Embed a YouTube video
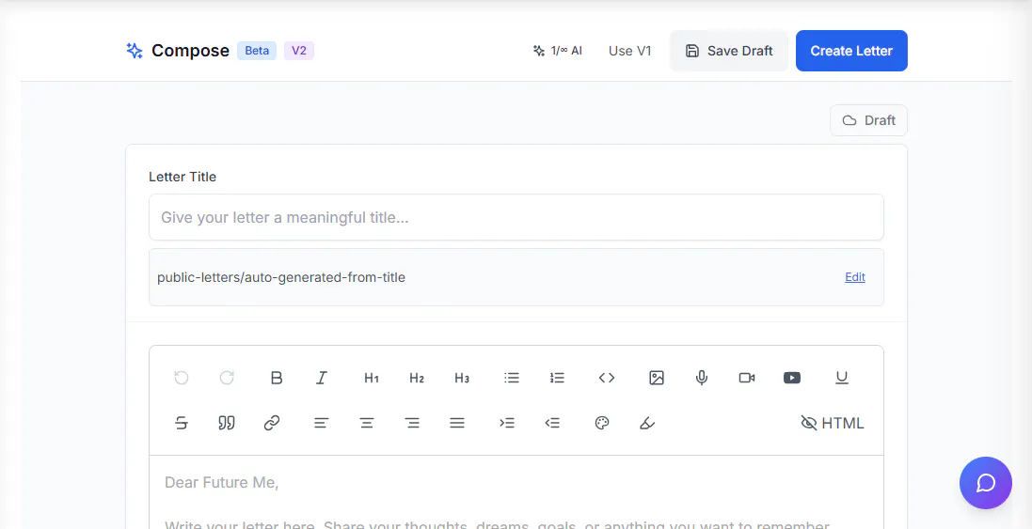This screenshot has width=1032, height=529. click(x=792, y=378)
